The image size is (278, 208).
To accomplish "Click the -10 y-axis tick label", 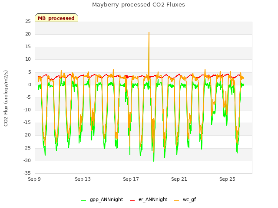I will (27, 110).
